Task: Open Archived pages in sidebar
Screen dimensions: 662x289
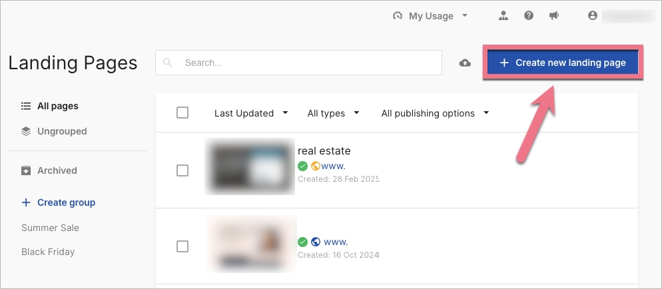Action: 57,170
